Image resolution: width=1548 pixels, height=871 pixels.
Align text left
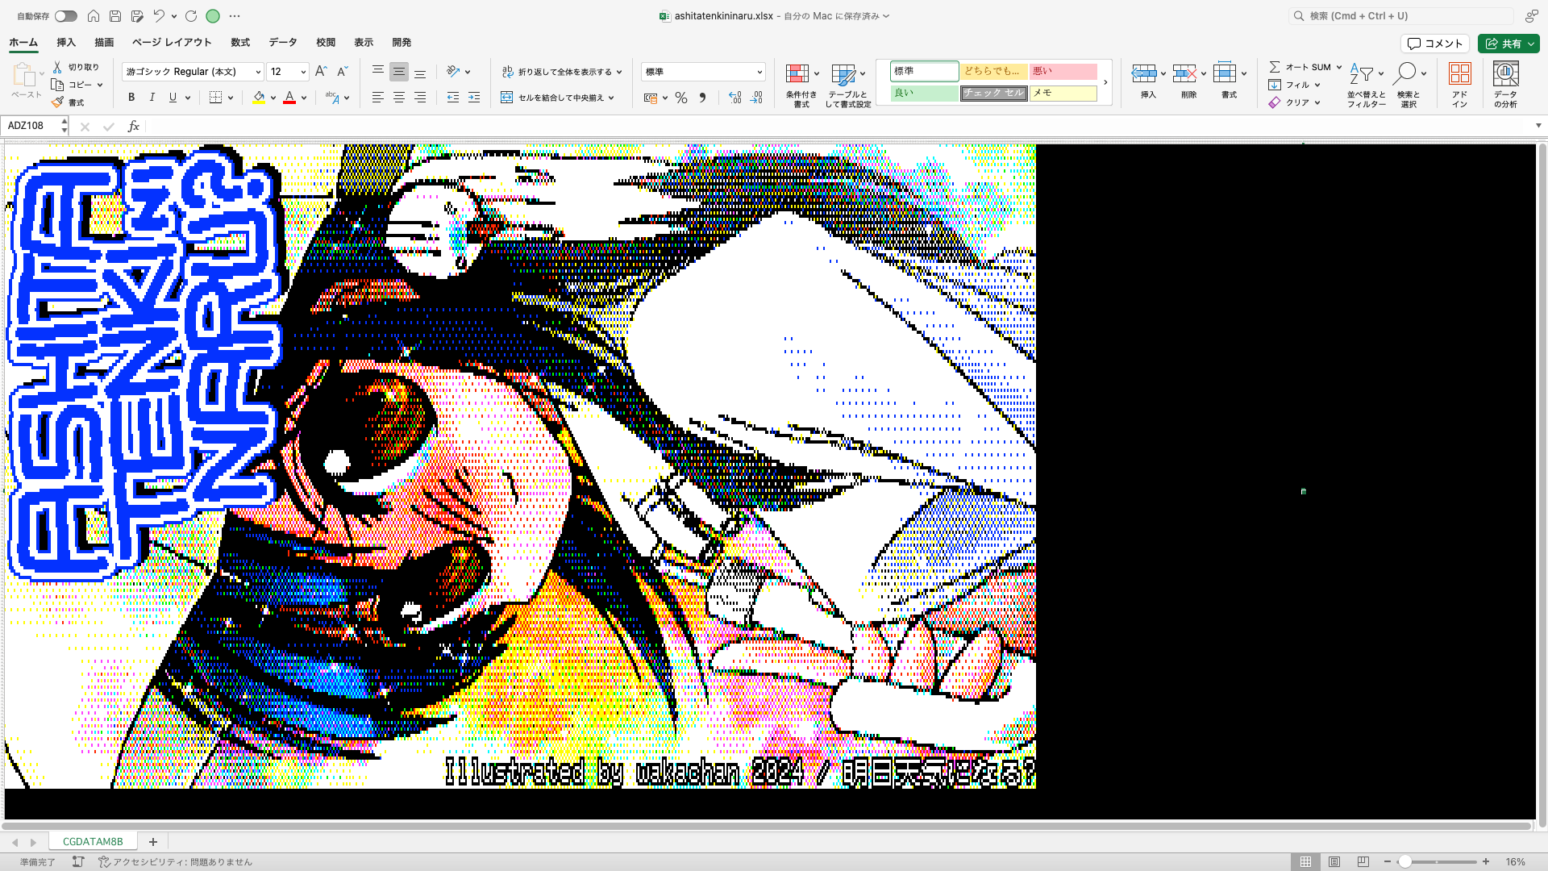pos(377,98)
